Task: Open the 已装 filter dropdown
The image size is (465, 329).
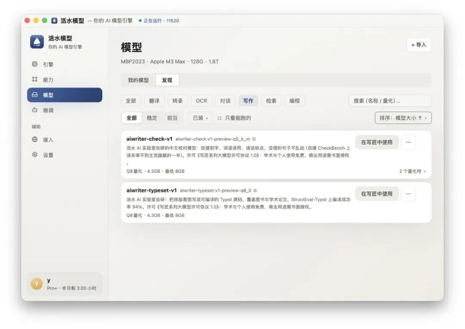Action: click(x=200, y=118)
